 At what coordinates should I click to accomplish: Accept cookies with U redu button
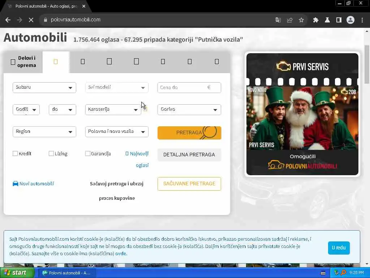coord(339,248)
